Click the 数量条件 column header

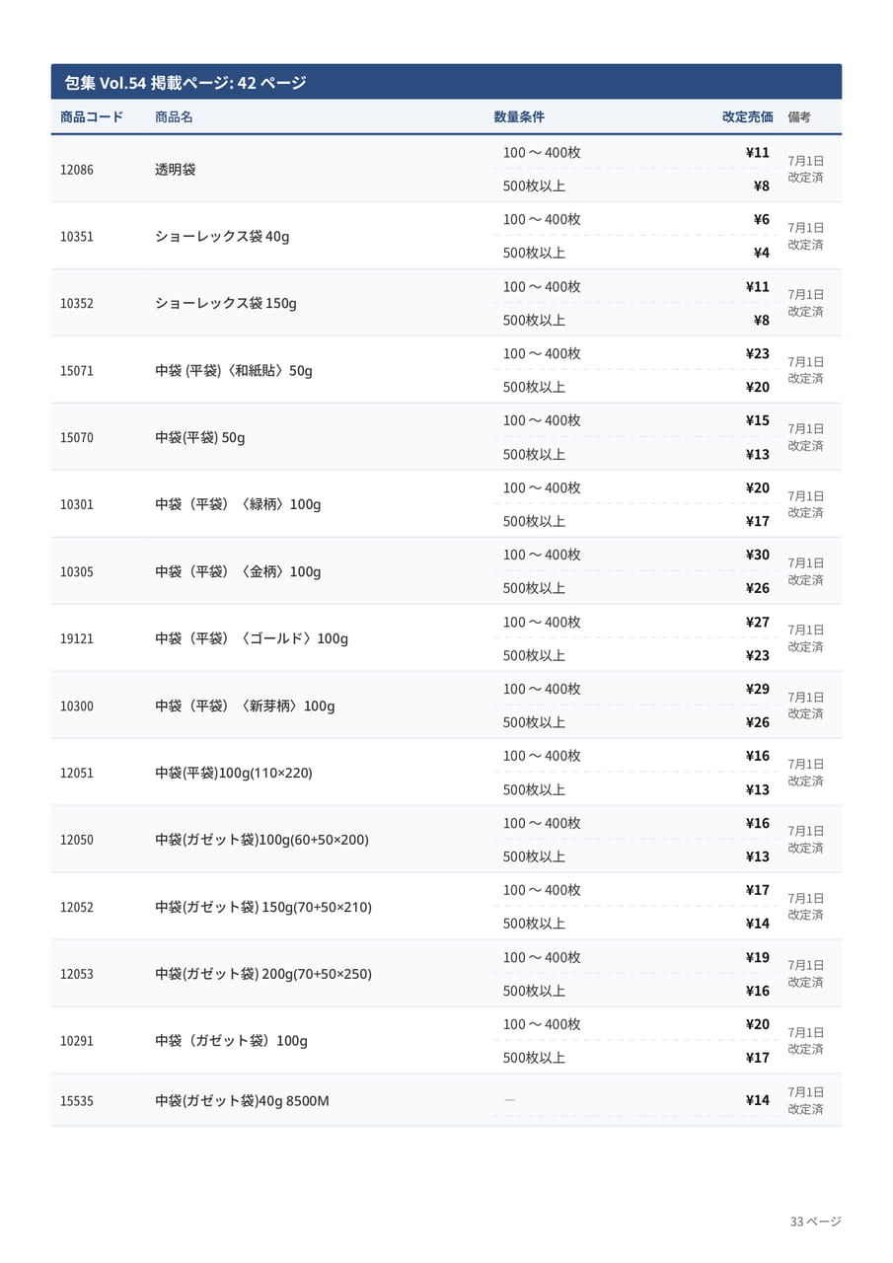coord(519,116)
